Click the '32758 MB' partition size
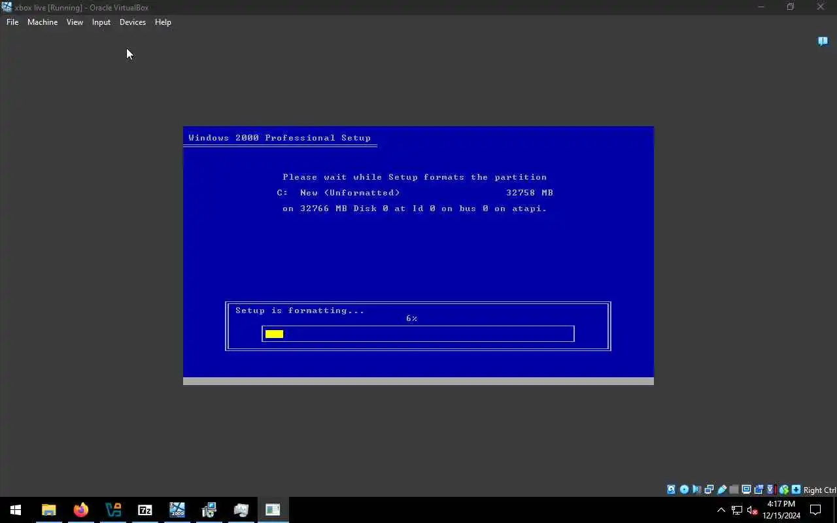The height and width of the screenshot is (523, 837). click(x=530, y=193)
